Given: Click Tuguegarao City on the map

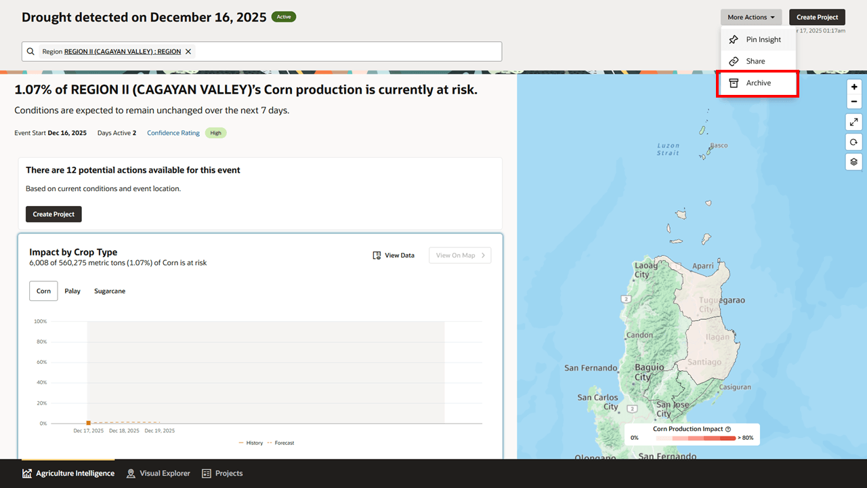Looking at the screenshot, I should coord(721,304).
